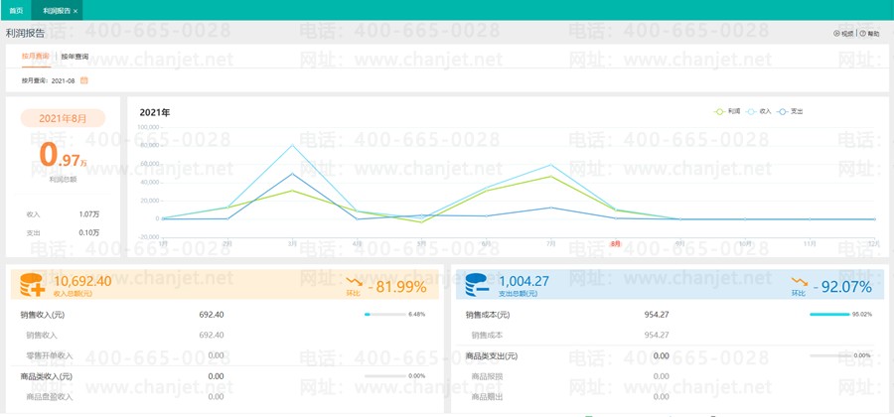894x417 pixels.
Task: Open the calendar picker next to 2021-08
Action: point(84,80)
